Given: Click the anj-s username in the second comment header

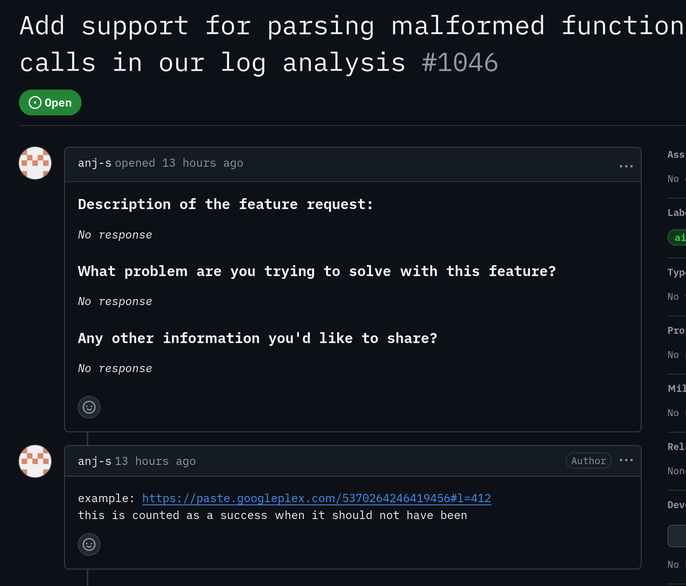Looking at the screenshot, I should click(94, 461).
